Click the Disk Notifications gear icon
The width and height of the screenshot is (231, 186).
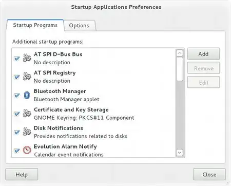point(27,132)
